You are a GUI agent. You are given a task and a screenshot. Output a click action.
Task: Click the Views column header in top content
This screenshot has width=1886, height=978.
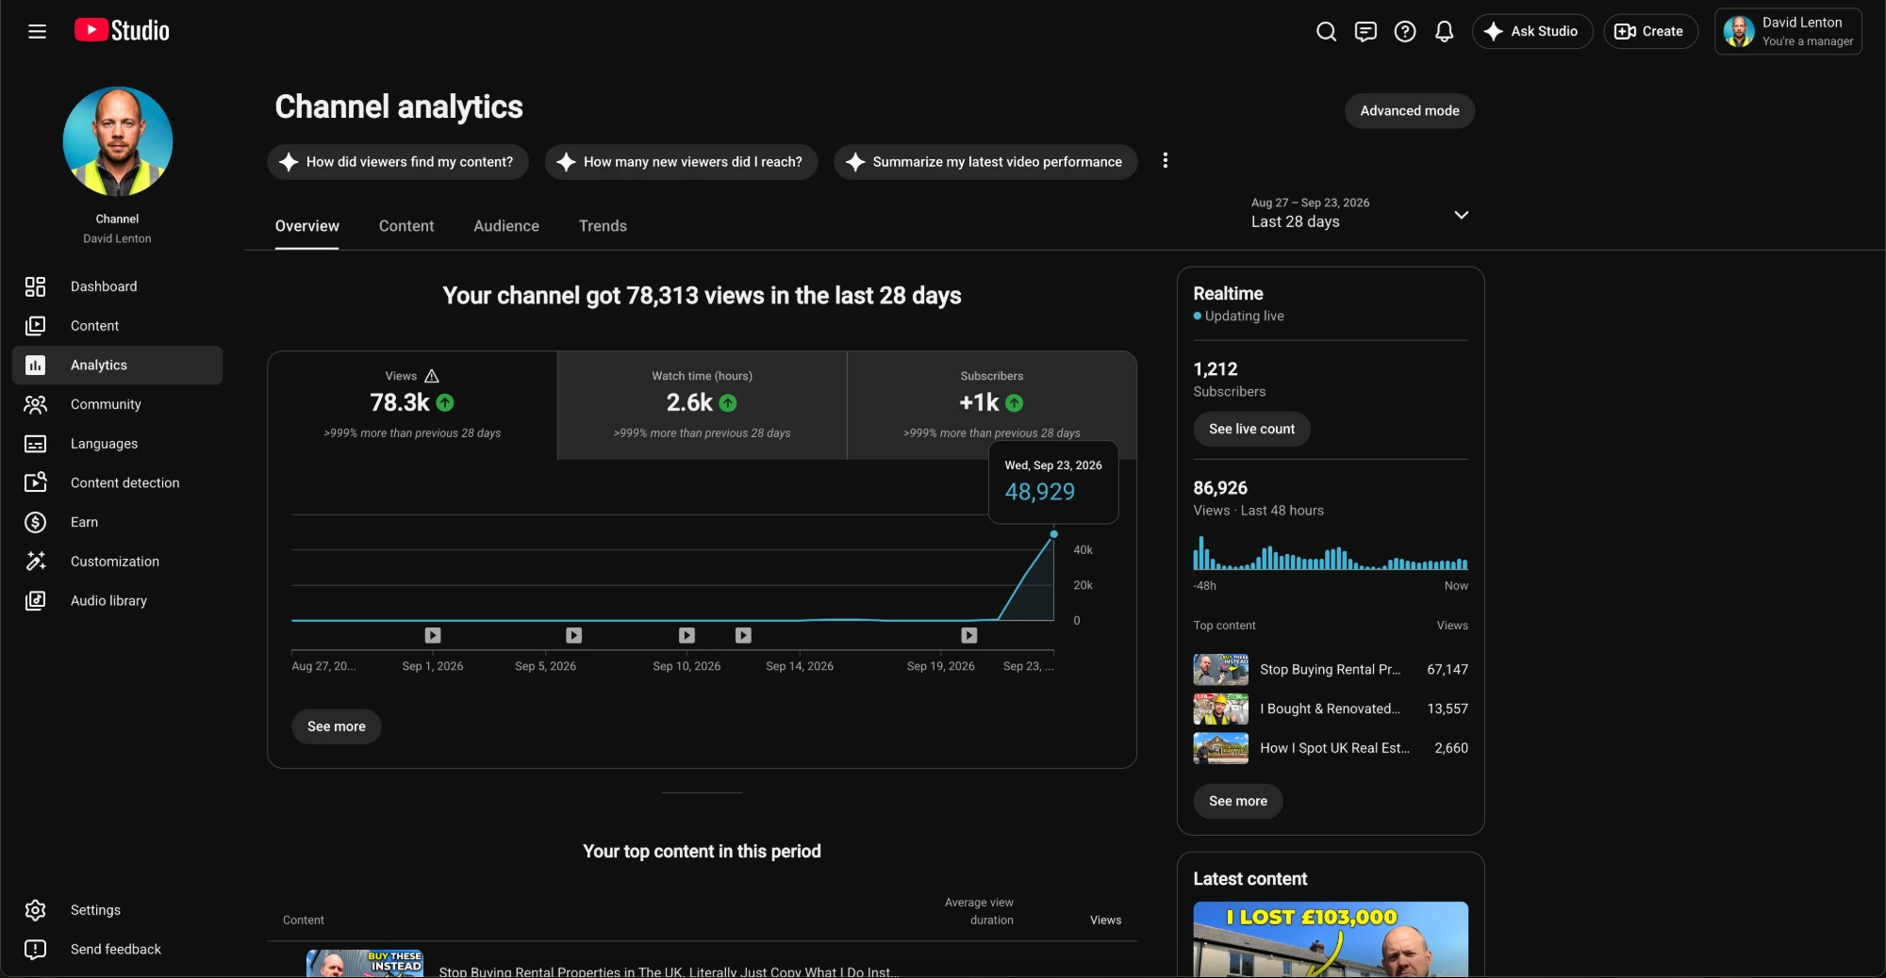point(1105,921)
